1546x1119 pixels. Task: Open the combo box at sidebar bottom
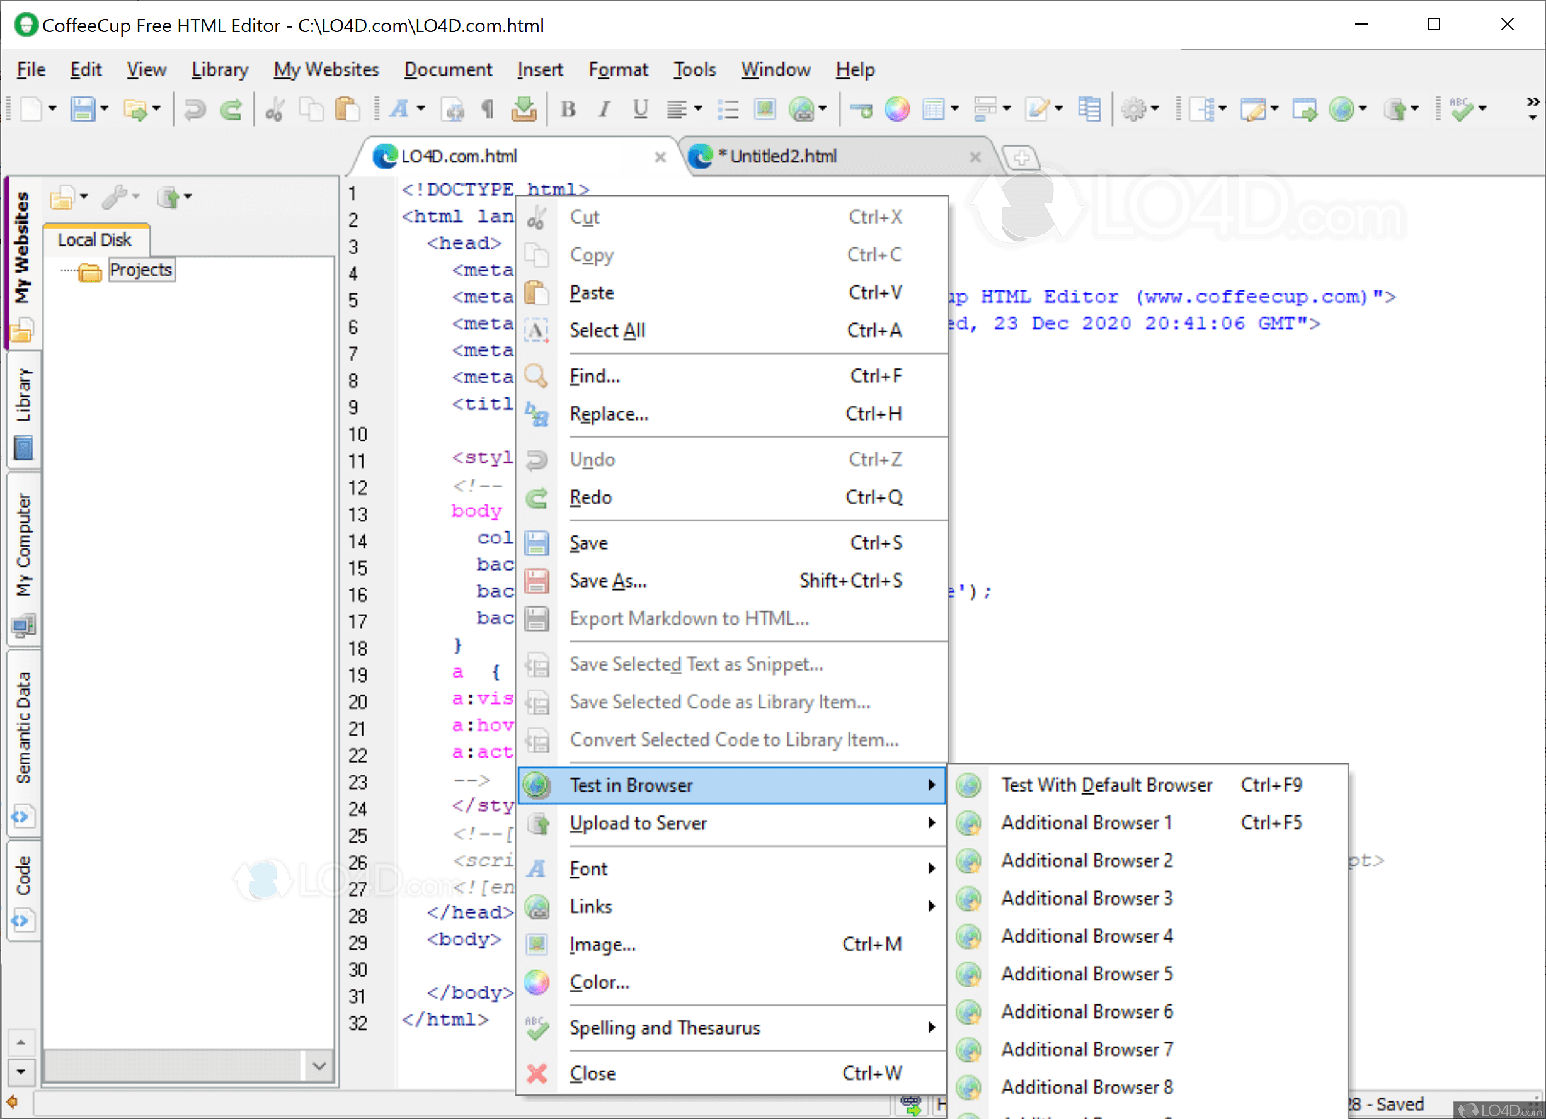319,1065
